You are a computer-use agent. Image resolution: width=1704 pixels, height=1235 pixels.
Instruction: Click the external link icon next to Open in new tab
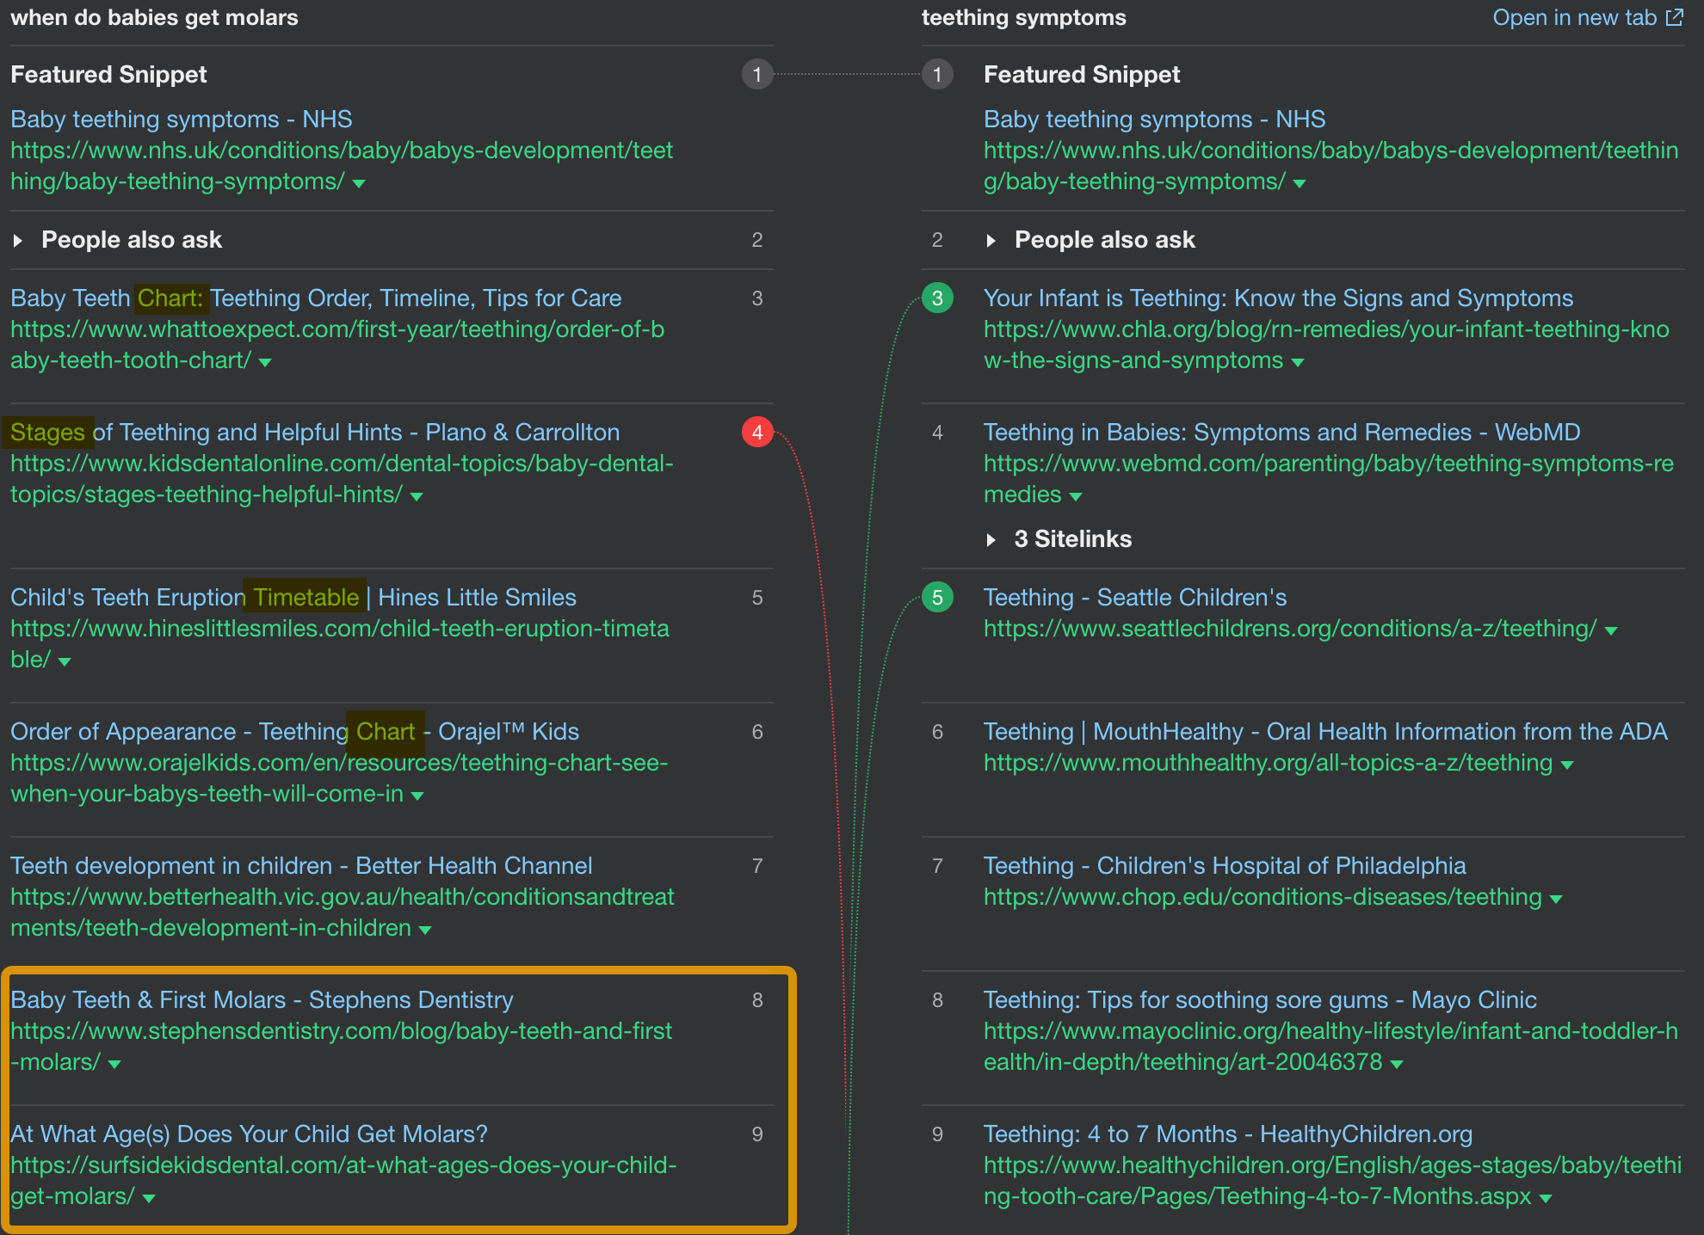[x=1675, y=16]
